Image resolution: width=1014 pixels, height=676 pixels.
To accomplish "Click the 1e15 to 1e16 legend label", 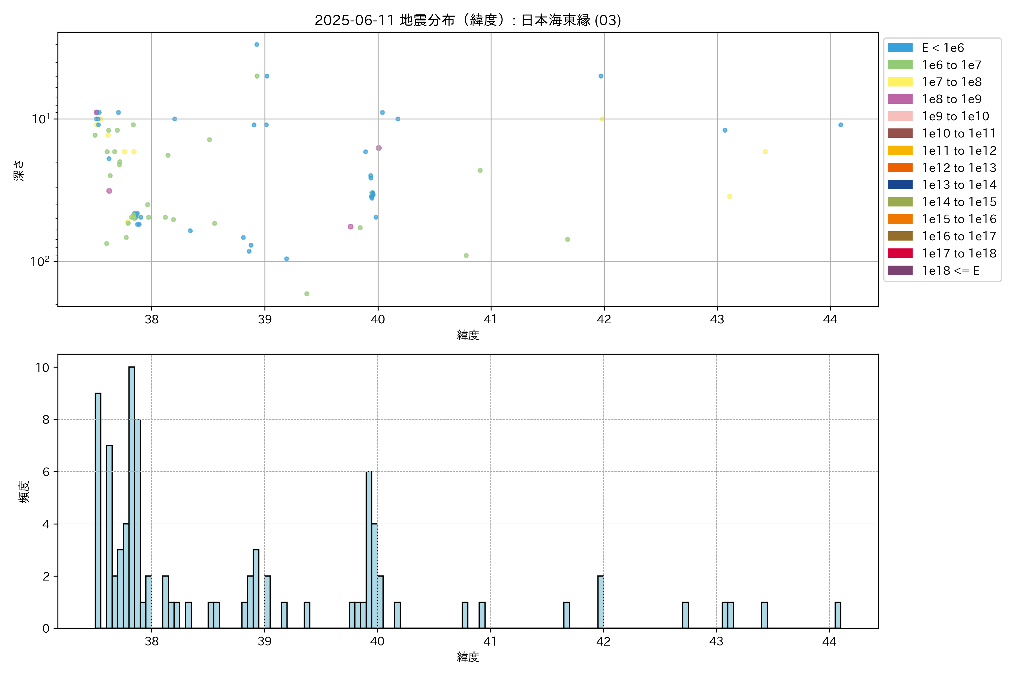I will [959, 219].
